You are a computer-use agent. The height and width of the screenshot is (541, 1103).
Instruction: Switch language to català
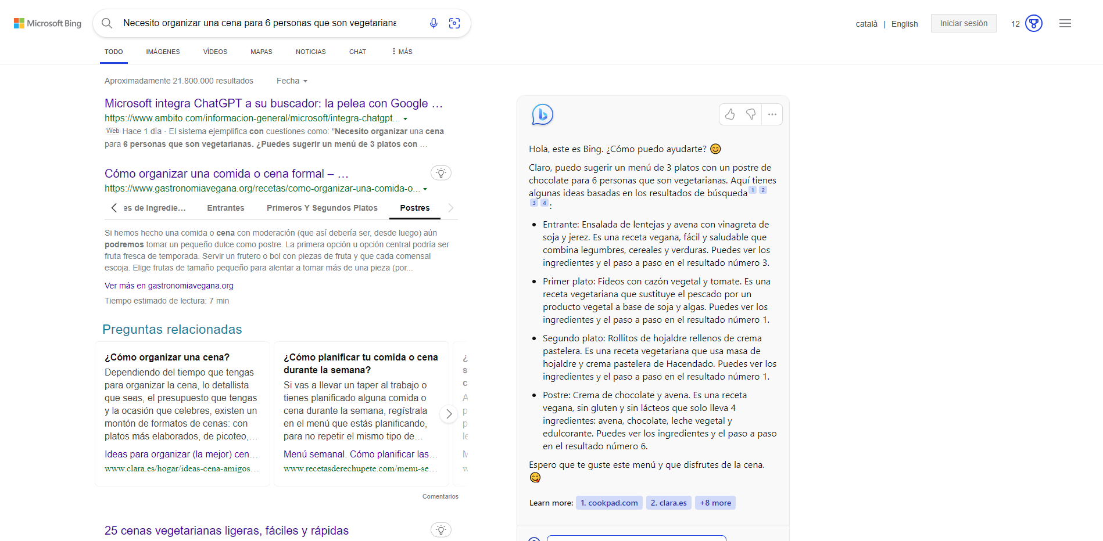click(x=866, y=24)
